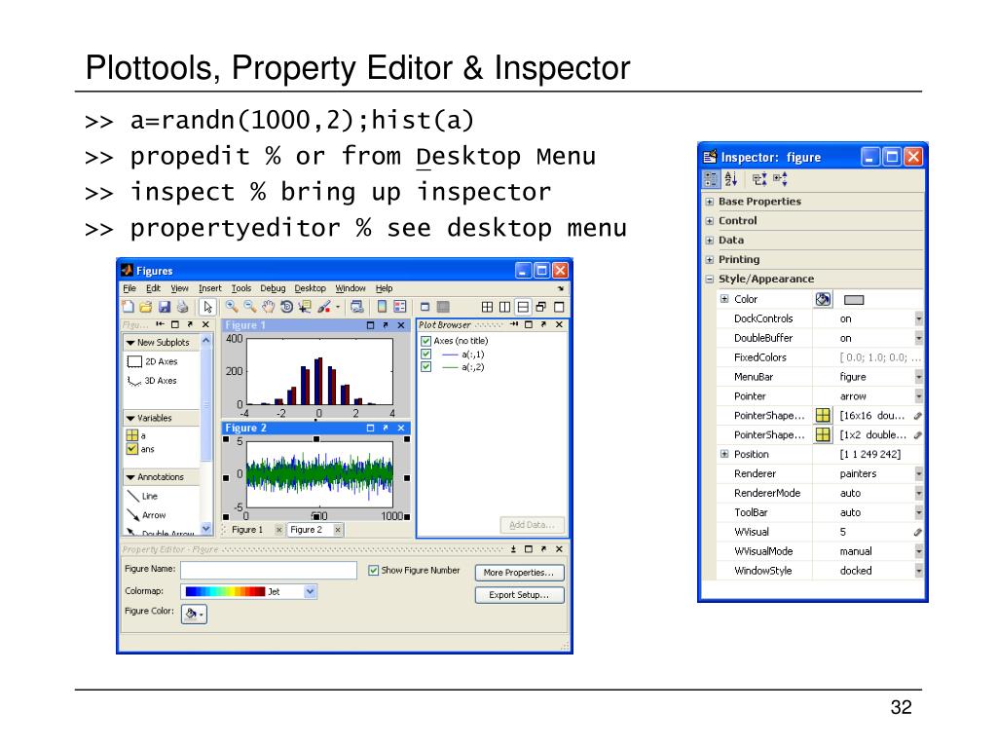Open the Figure Color paint bucket picker
The height and width of the screenshot is (748, 997).
coord(194,614)
